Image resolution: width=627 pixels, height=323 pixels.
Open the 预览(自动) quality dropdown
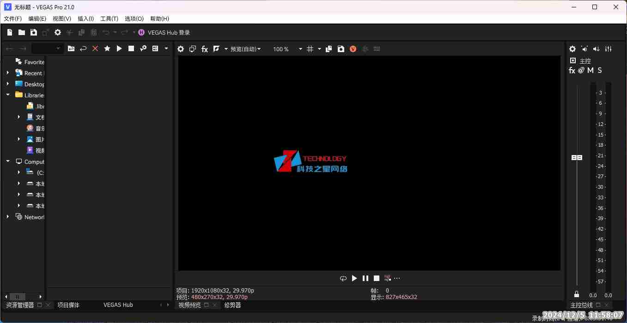coord(246,48)
